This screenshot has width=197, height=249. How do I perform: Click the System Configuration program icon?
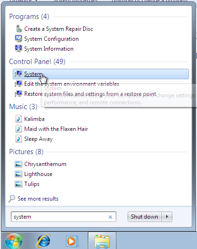click(19, 39)
